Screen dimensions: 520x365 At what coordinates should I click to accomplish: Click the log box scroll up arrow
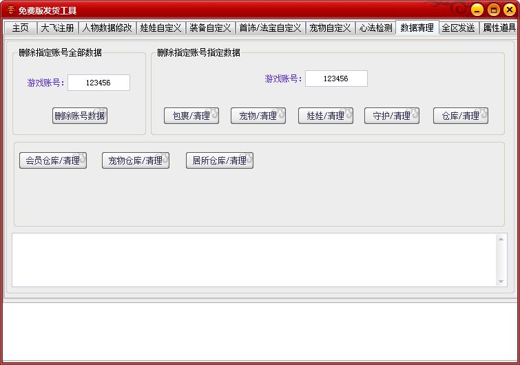(x=501, y=239)
